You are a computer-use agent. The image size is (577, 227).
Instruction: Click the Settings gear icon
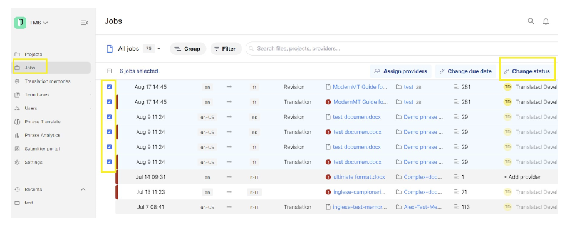pos(17,163)
